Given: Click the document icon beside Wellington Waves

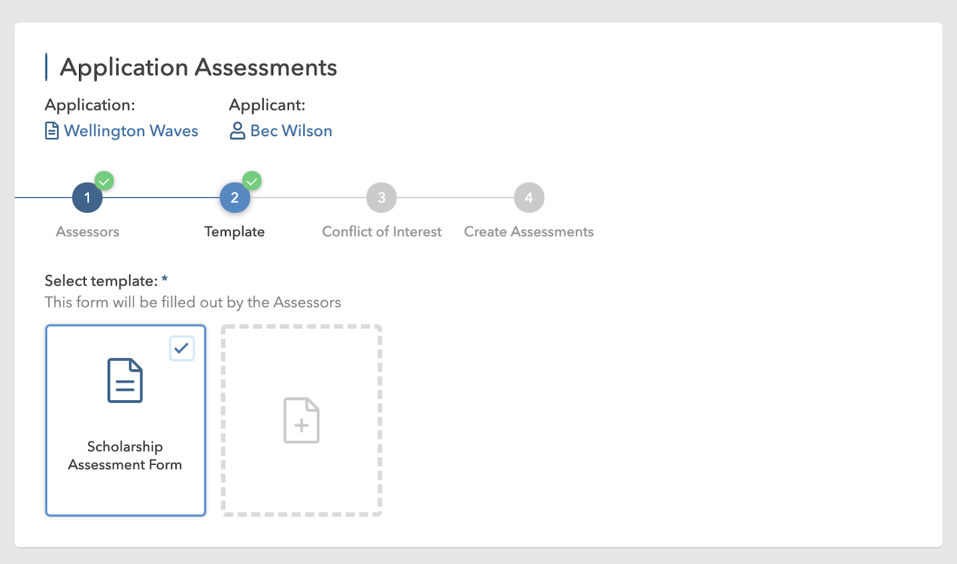Looking at the screenshot, I should [x=52, y=131].
